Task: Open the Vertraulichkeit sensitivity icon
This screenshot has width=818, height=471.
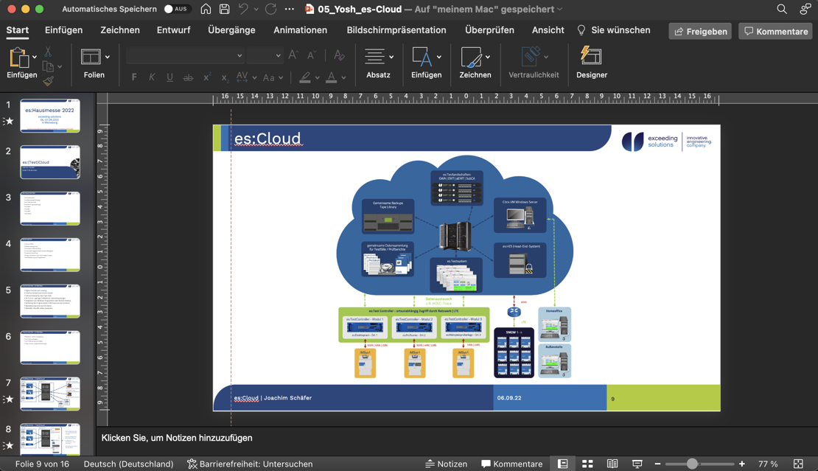Action: [533, 57]
